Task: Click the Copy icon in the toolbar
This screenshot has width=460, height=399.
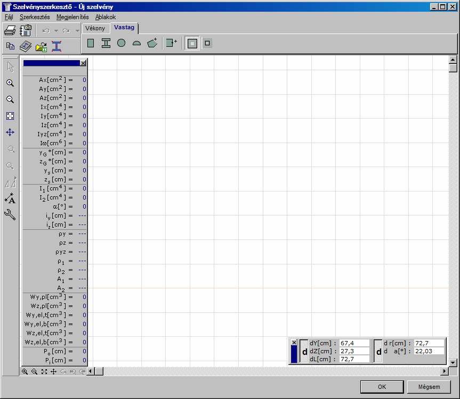Action: coord(10,46)
